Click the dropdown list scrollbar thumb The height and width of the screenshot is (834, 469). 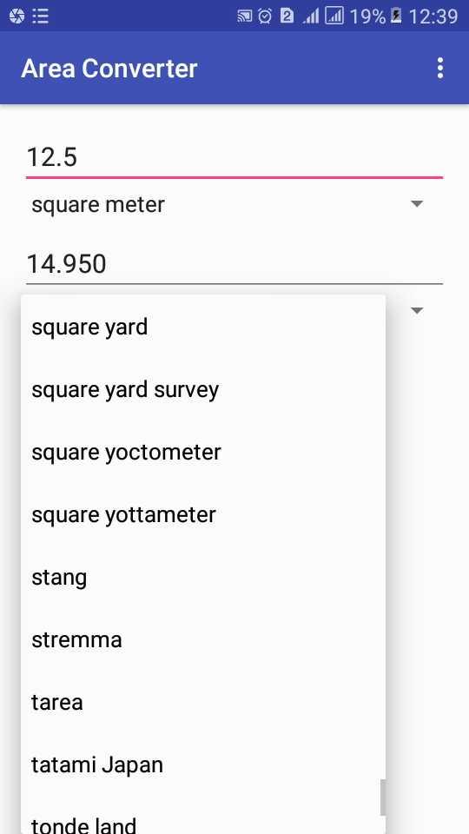click(x=382, y=798)
